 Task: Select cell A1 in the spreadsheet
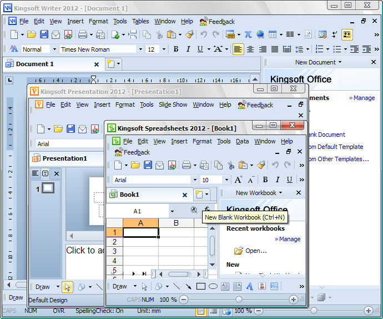pos(140,232)
